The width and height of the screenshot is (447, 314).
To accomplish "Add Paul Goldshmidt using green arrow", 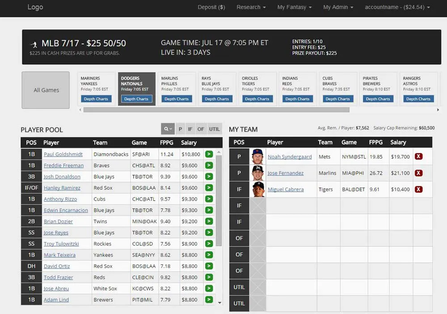I will (209, 154).
